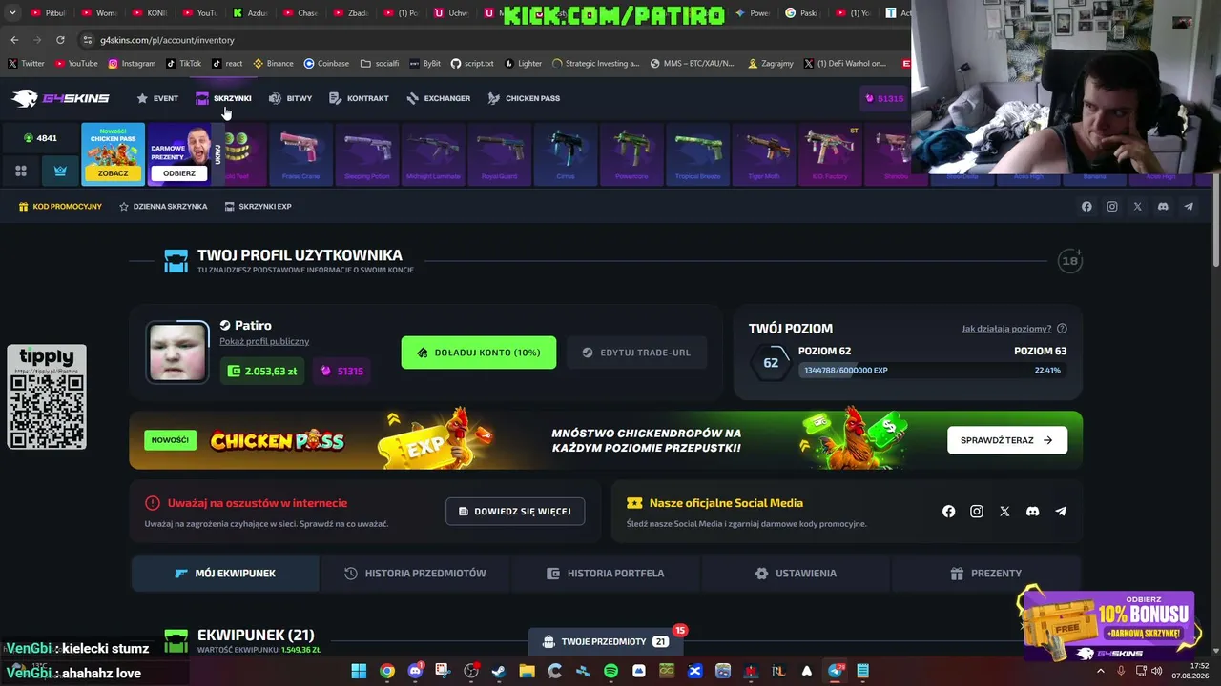Select the crown top drops icon
Screen dimensions: 1221x686
click(x=61, y=171)
